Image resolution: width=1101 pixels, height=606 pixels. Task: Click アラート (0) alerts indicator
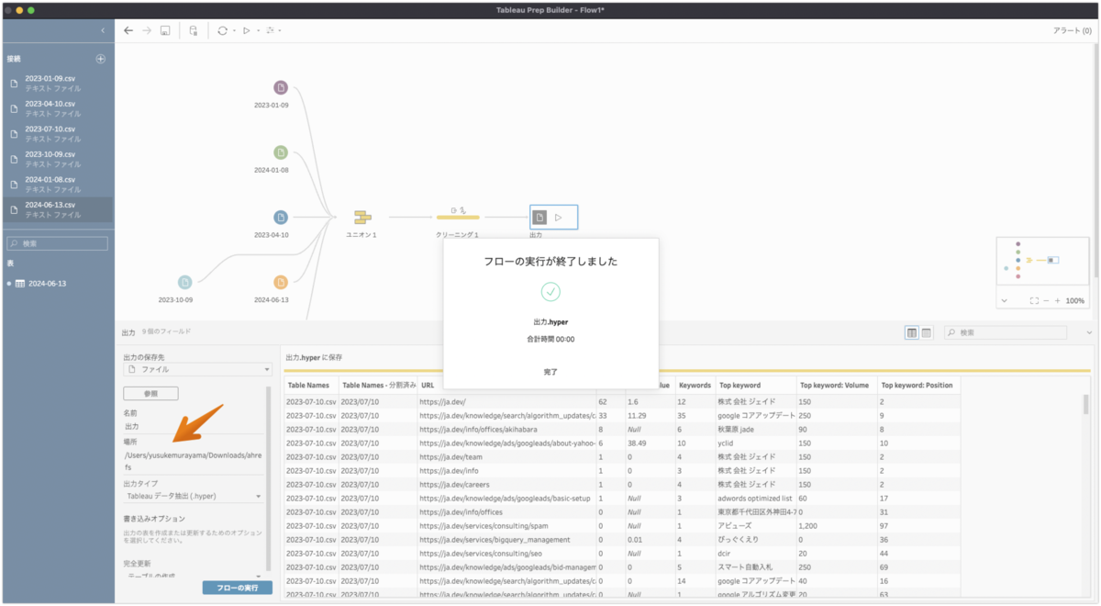pos(1073,31)
